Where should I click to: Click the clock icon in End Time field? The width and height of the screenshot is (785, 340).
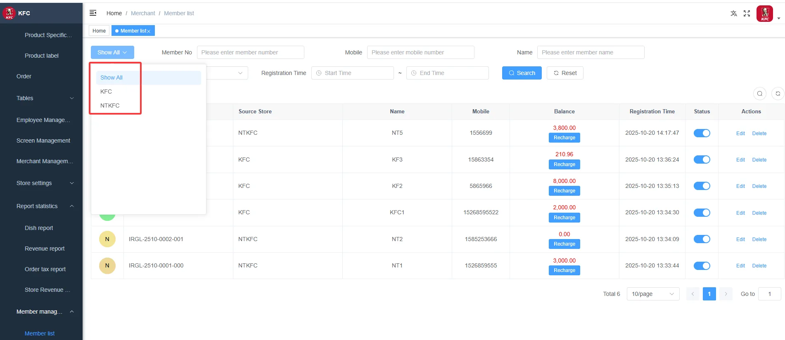click(414, 73)
